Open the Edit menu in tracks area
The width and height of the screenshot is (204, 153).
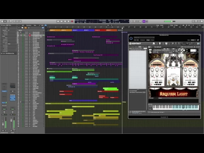[x=23, y=25]
